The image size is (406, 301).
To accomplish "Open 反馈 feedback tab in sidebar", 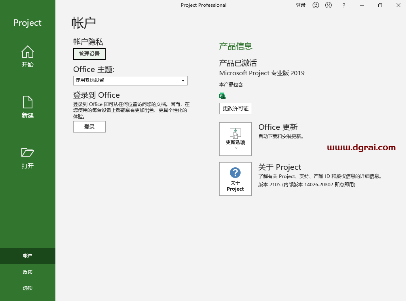I will (x=28, y=272).
